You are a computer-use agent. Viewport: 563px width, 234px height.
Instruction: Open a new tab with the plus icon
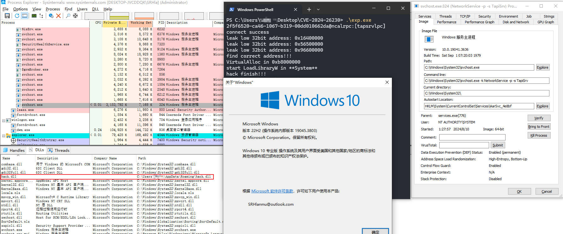[309, 9]
